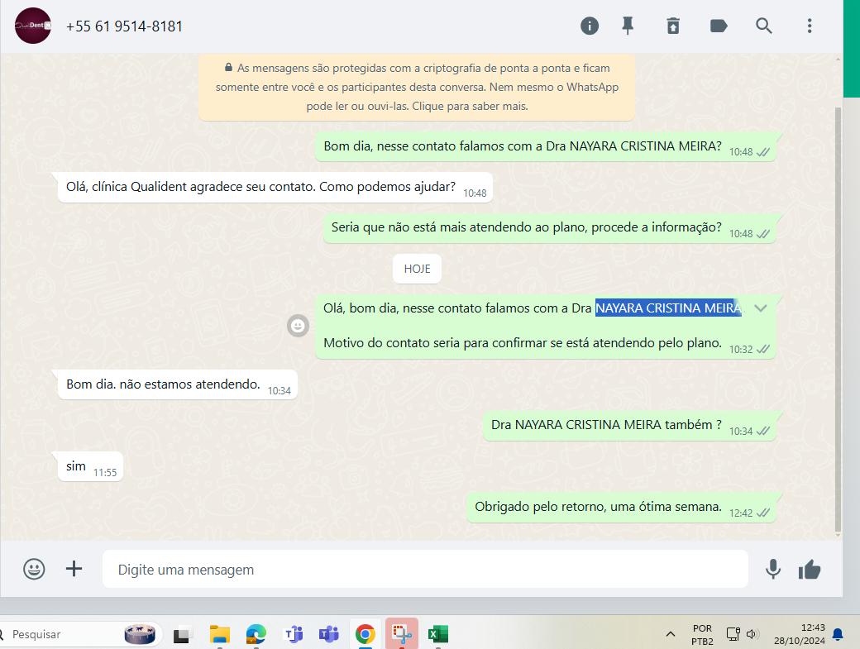Image resolution: width=860 pixels, height=649 pixels.
Task: Launch Microsoft Edge from taskbar
Action: (256, 634)
